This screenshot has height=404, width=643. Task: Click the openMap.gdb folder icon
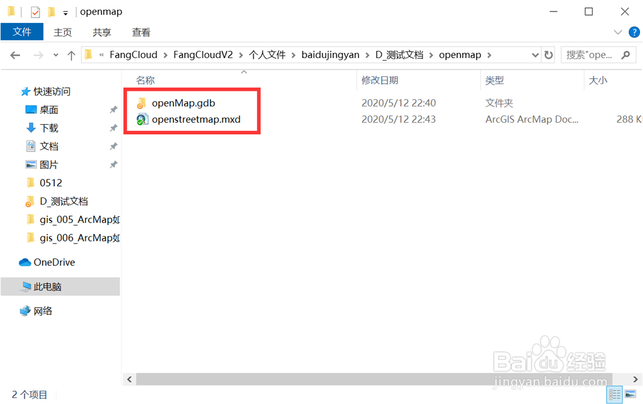pyautogui.click(x=141, y=103)
